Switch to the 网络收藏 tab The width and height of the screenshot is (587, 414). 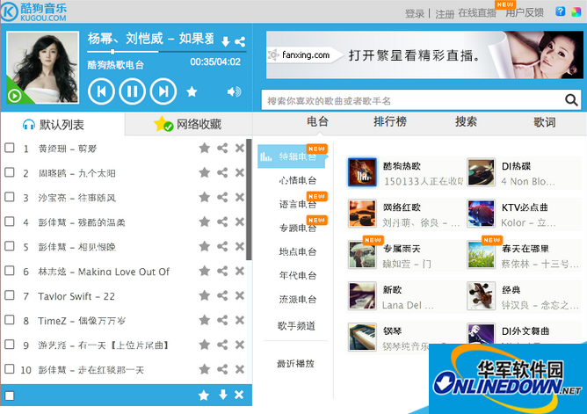click(x=188, y=124)
